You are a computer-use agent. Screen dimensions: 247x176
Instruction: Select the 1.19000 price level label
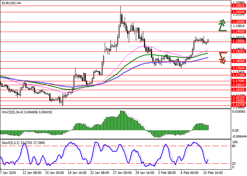point(239,41)
